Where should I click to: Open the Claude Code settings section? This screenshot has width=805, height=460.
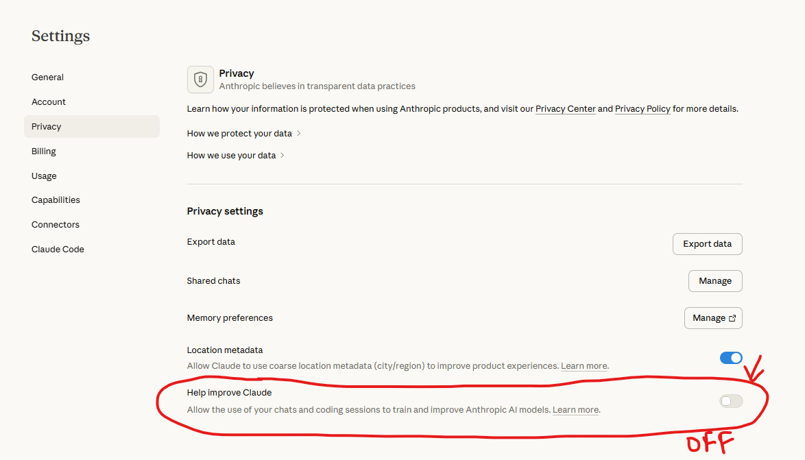58,249
